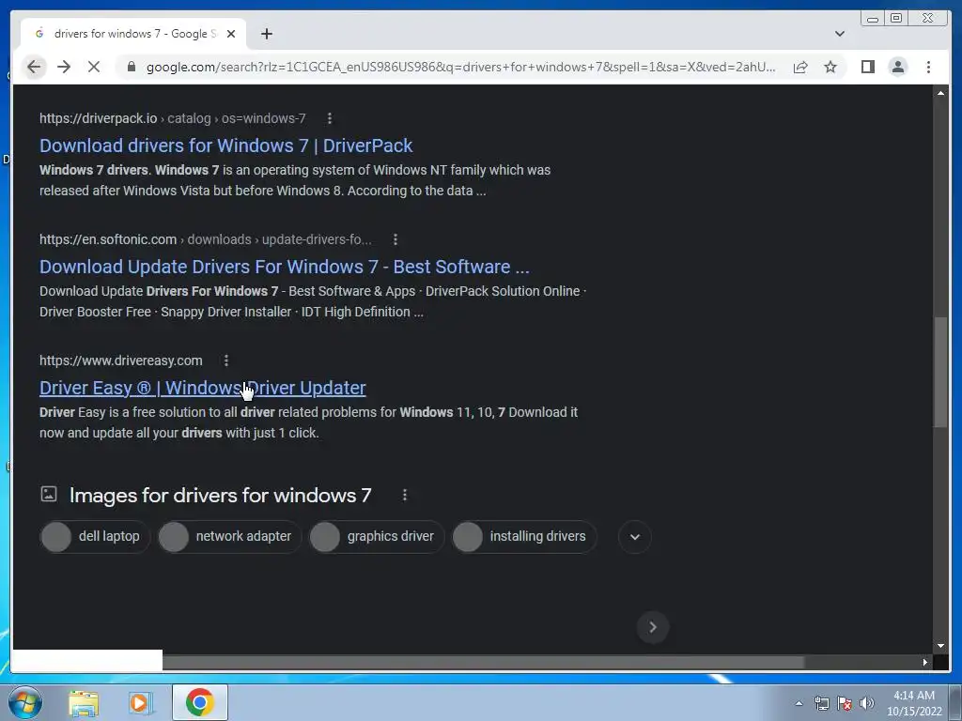Open the Chrome side panel
Viewport: 962px width, 721px height.
pyautogui.click(x=867, y=67)
